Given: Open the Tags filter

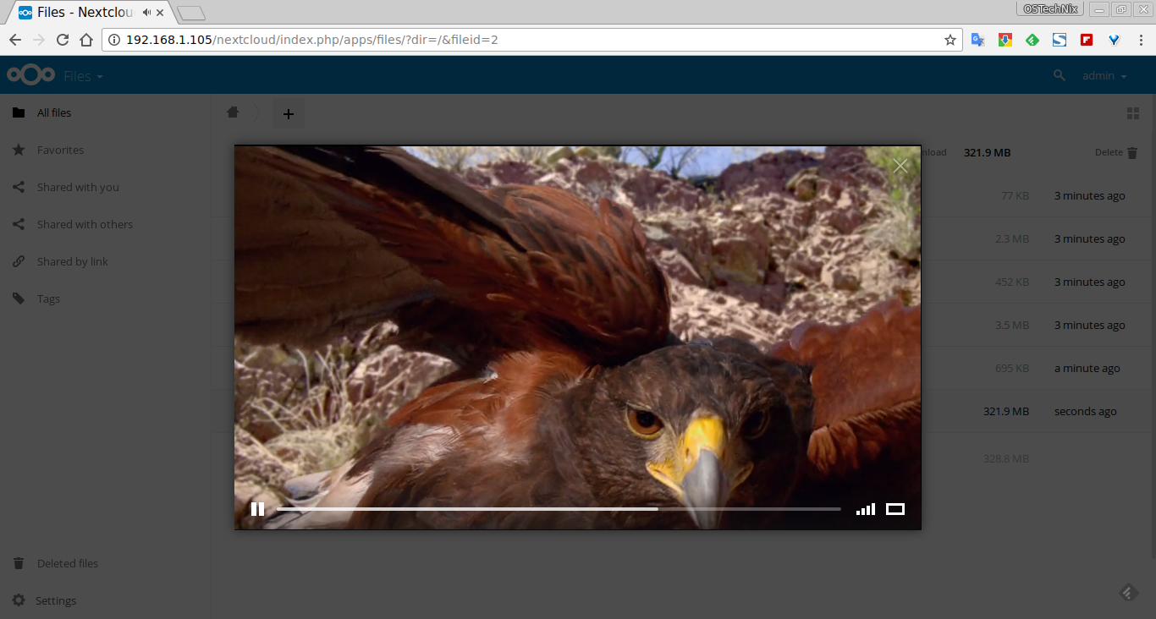Looking at the screenshot, I should 48,299.
